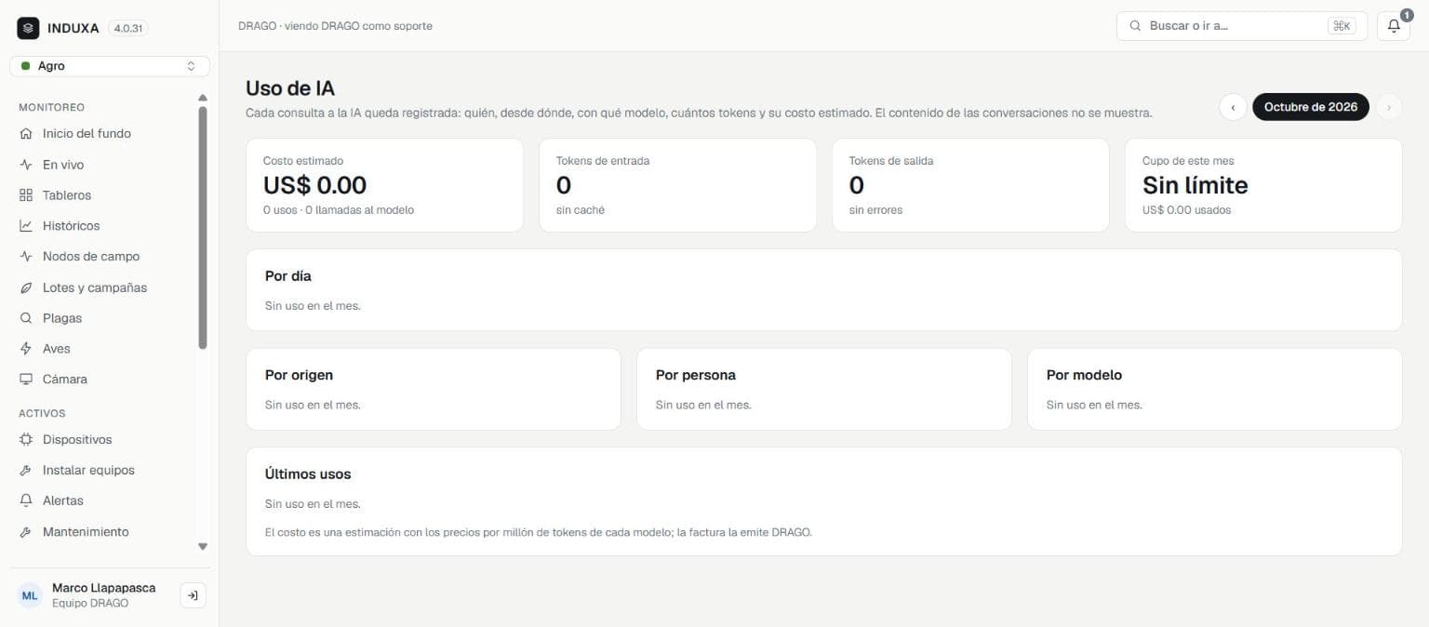Image resolution: width=1429 pixels, height=627 pixels.
Task: Navigate to Dispositivos
Action: [x=102, y=440]
